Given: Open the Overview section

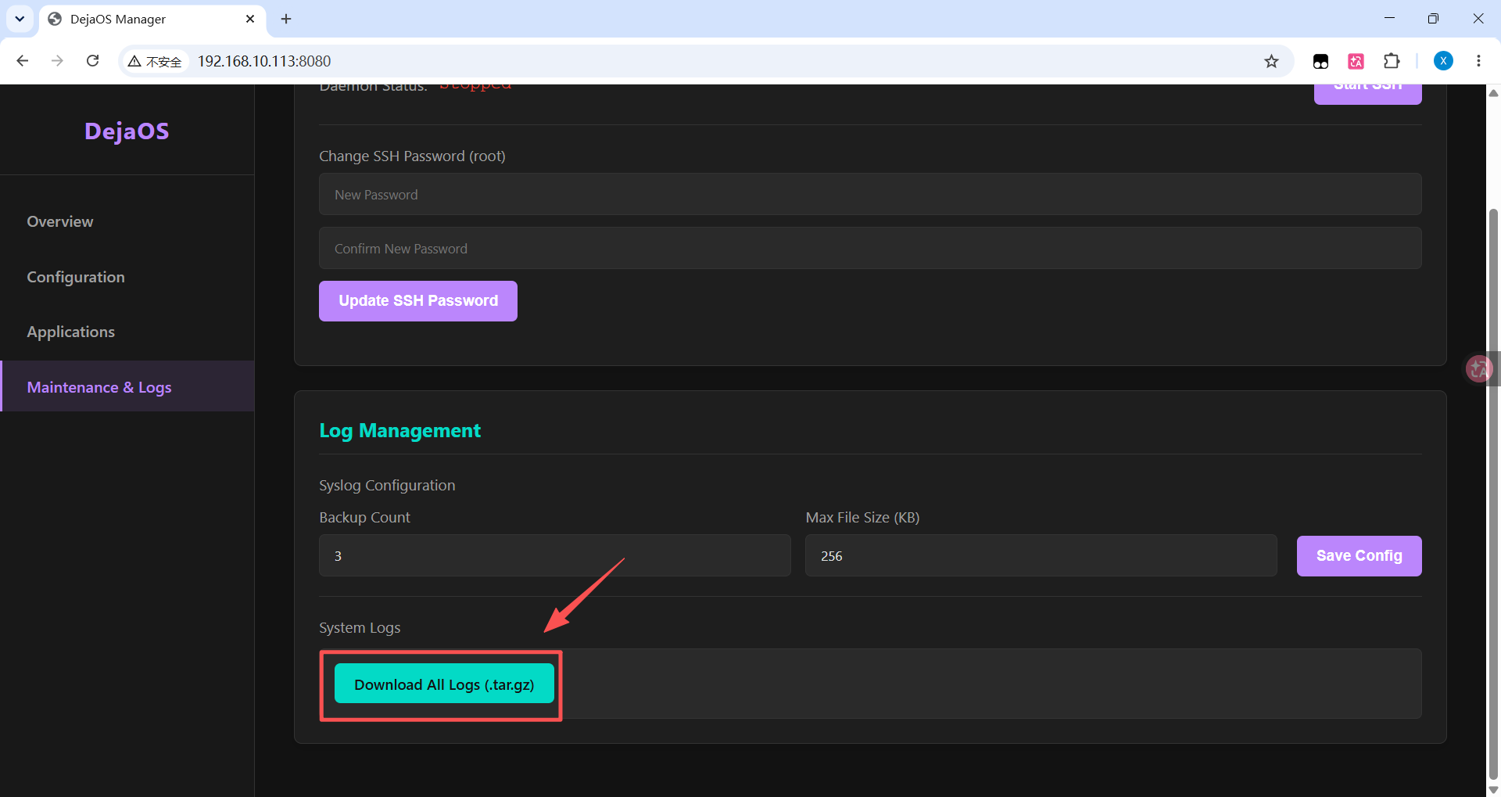Looking at the screenshot, I should [x=127, y=221].
